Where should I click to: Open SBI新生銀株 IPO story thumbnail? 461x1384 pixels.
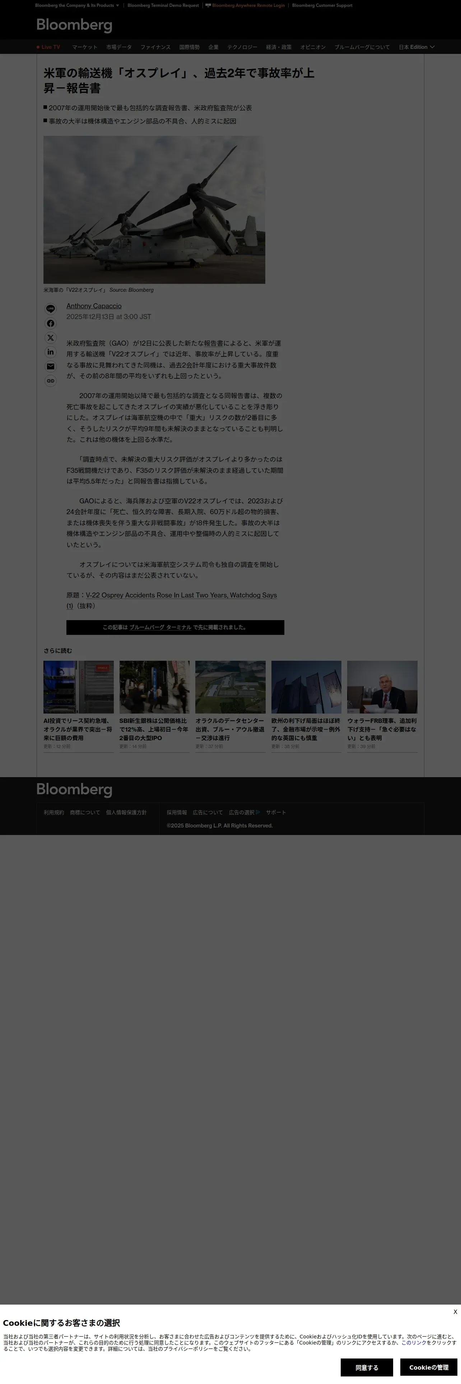pos(154,687)
